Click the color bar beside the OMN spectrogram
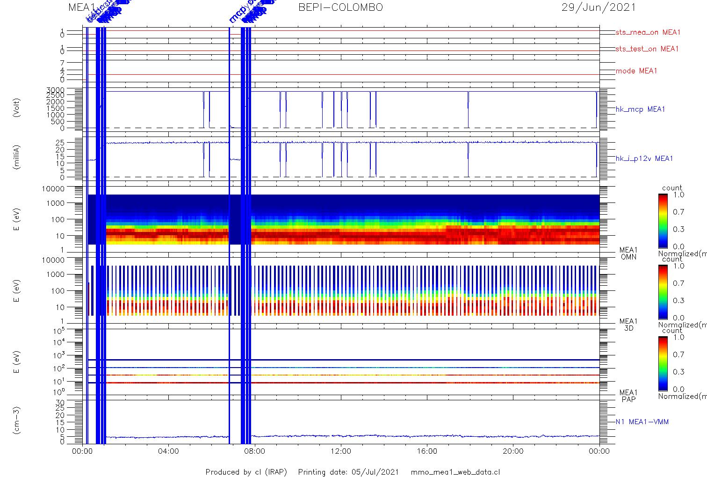707x477 pixels. click(663, 221)
